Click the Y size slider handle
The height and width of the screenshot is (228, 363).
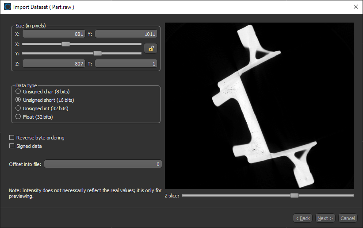[x=98, y=53]
